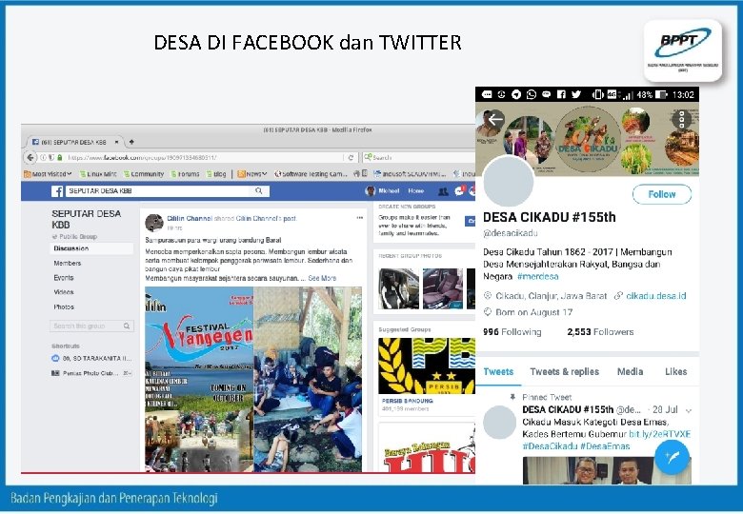Click Cililin Channel author name

[x=189, y=218]
